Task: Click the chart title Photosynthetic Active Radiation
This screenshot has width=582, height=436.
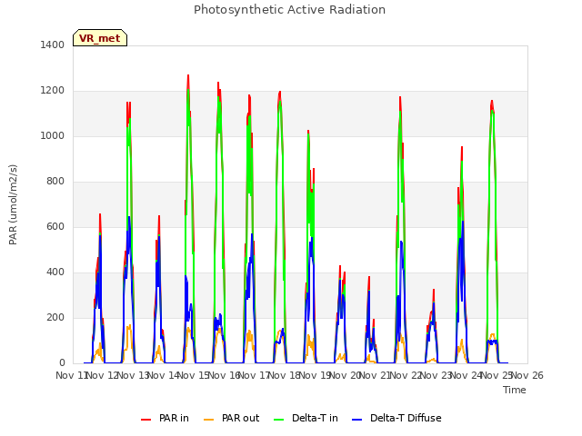Action: 289,10
